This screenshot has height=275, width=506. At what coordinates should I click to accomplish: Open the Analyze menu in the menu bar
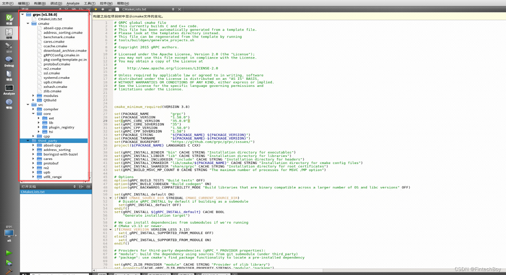click(73, 3)
